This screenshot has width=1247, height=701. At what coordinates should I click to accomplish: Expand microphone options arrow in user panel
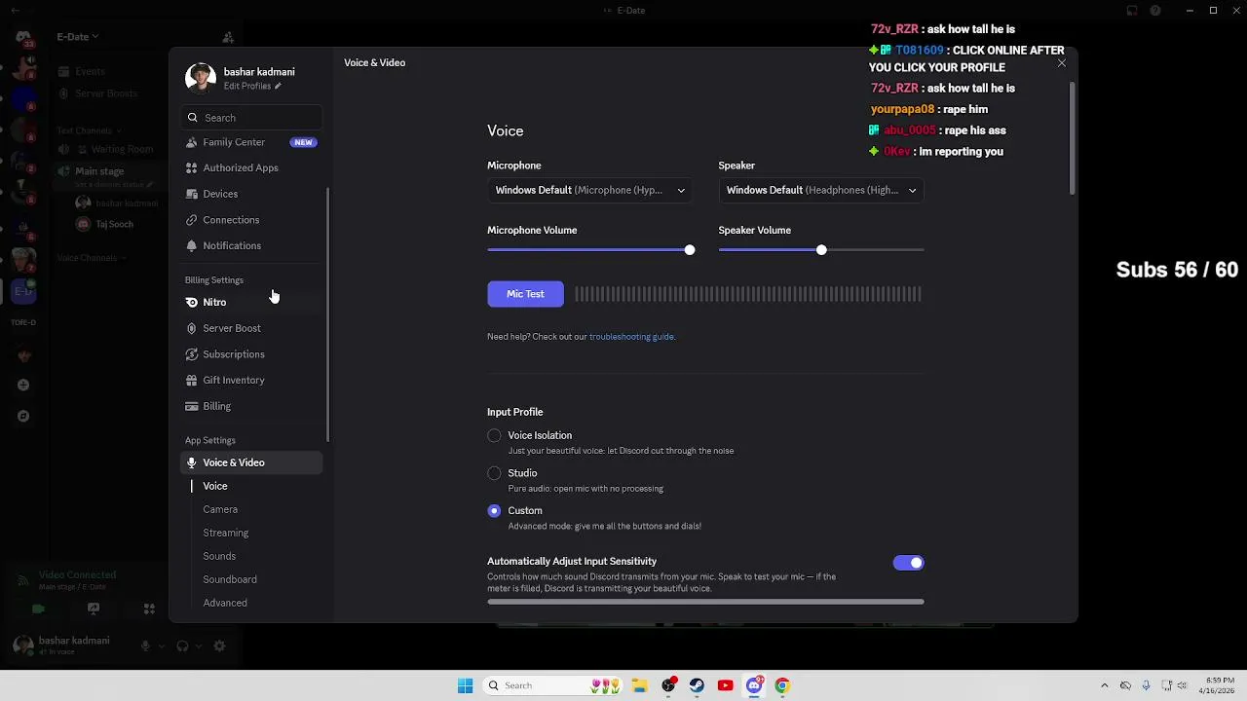161,646
